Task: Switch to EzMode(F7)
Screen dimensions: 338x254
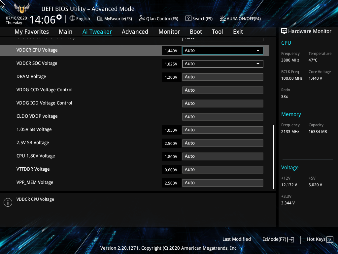Action: click(x=278, y=239)
